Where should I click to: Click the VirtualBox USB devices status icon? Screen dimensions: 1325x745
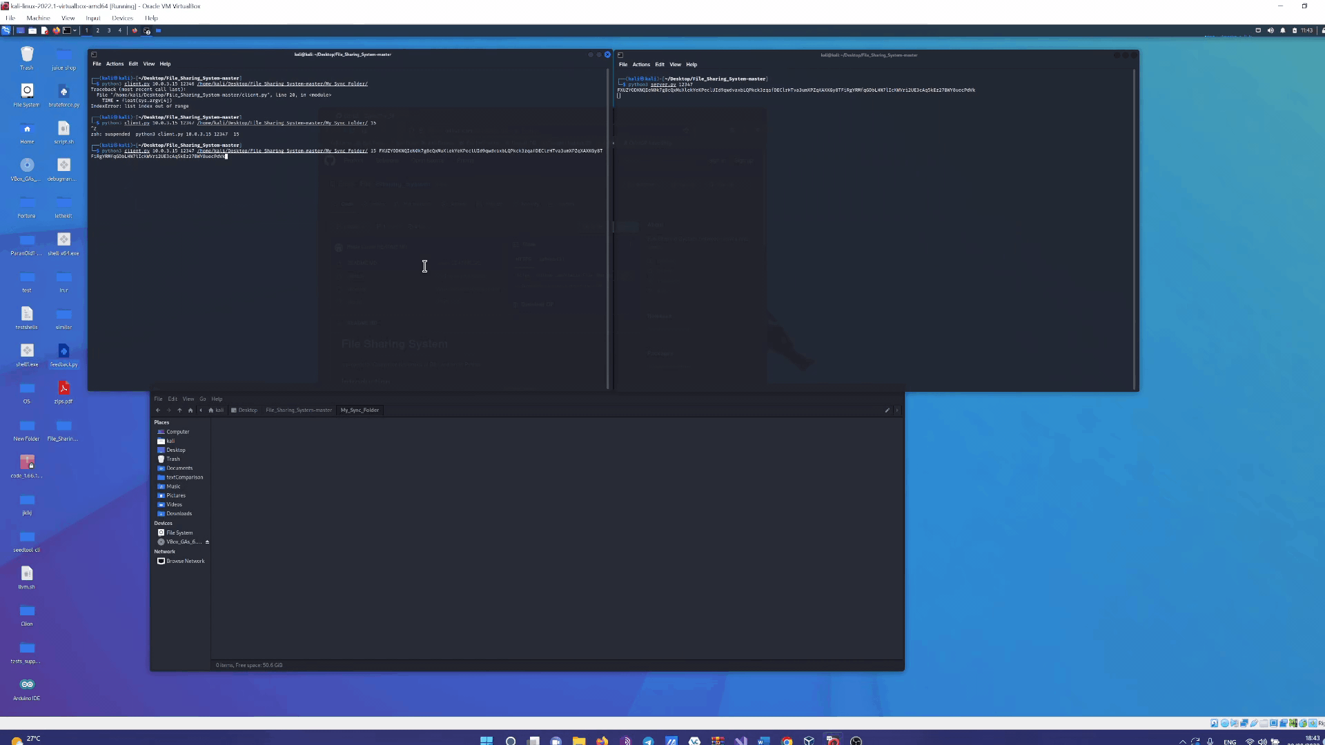(x=1254, y=723)
